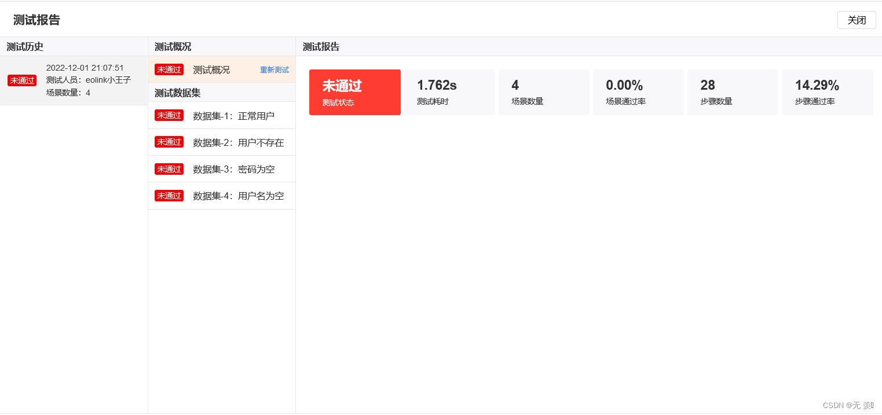Screen dimensions: 882x415
Task: Click the 0.00% 场景通过率 card
Action: click(638, 92)
